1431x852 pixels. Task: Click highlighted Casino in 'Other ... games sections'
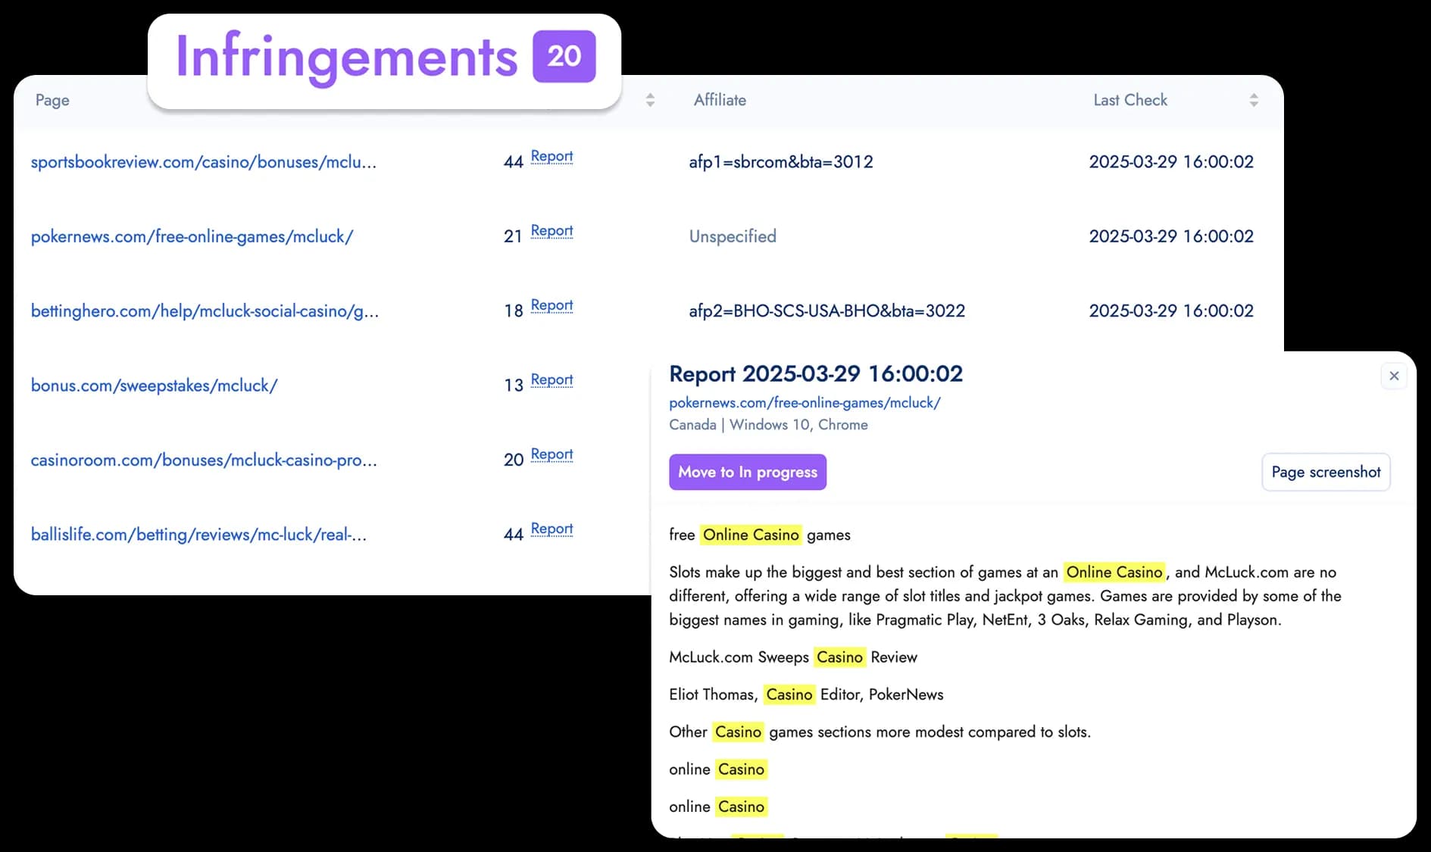738,732
